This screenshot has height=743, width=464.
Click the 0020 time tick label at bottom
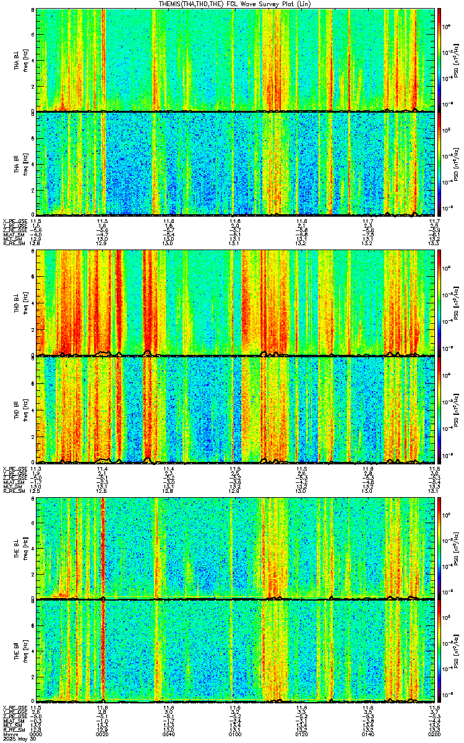[102, 734]
